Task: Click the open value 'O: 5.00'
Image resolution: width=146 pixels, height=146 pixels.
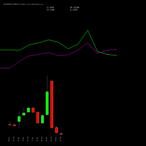Action: 51,10
